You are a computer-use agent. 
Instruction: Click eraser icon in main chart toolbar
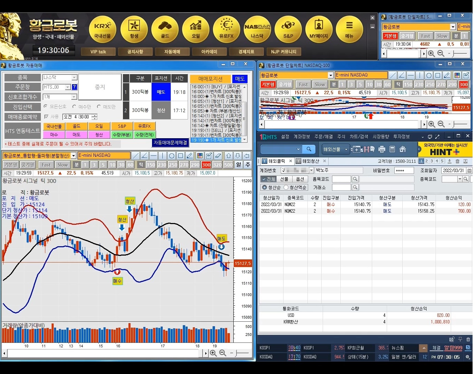pyautogui.click(x=218, y=155)
